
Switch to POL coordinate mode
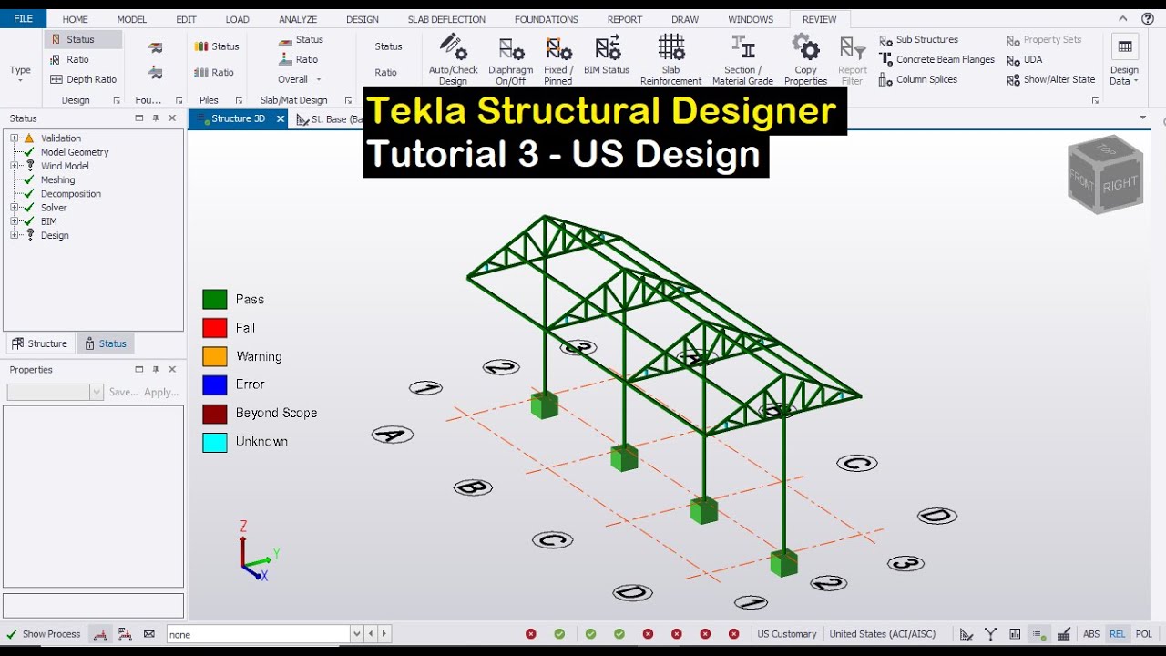[x=1144, y=634]
